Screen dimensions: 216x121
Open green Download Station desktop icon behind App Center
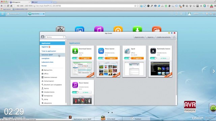tap(137, 29)
